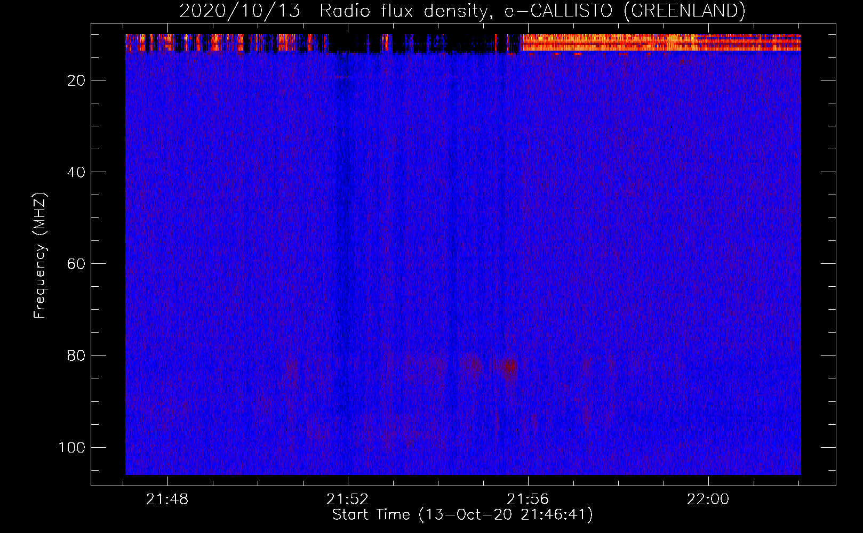Click the 21:48 time tick label
Screen dimensions: 863x533
167,499
